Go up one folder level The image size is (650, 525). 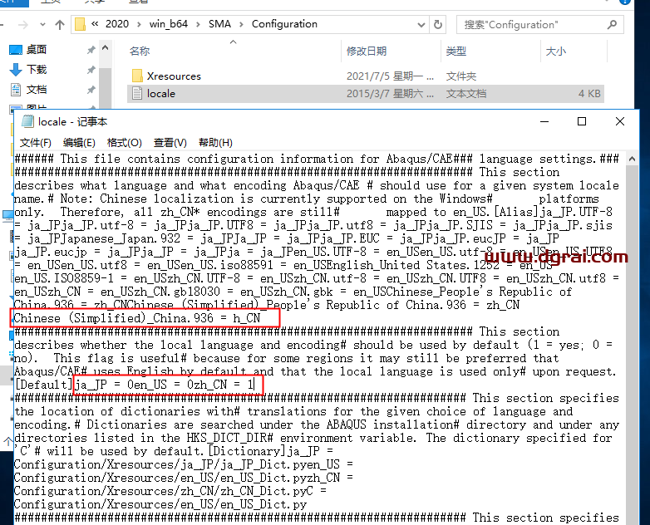(x=59, y=24)
